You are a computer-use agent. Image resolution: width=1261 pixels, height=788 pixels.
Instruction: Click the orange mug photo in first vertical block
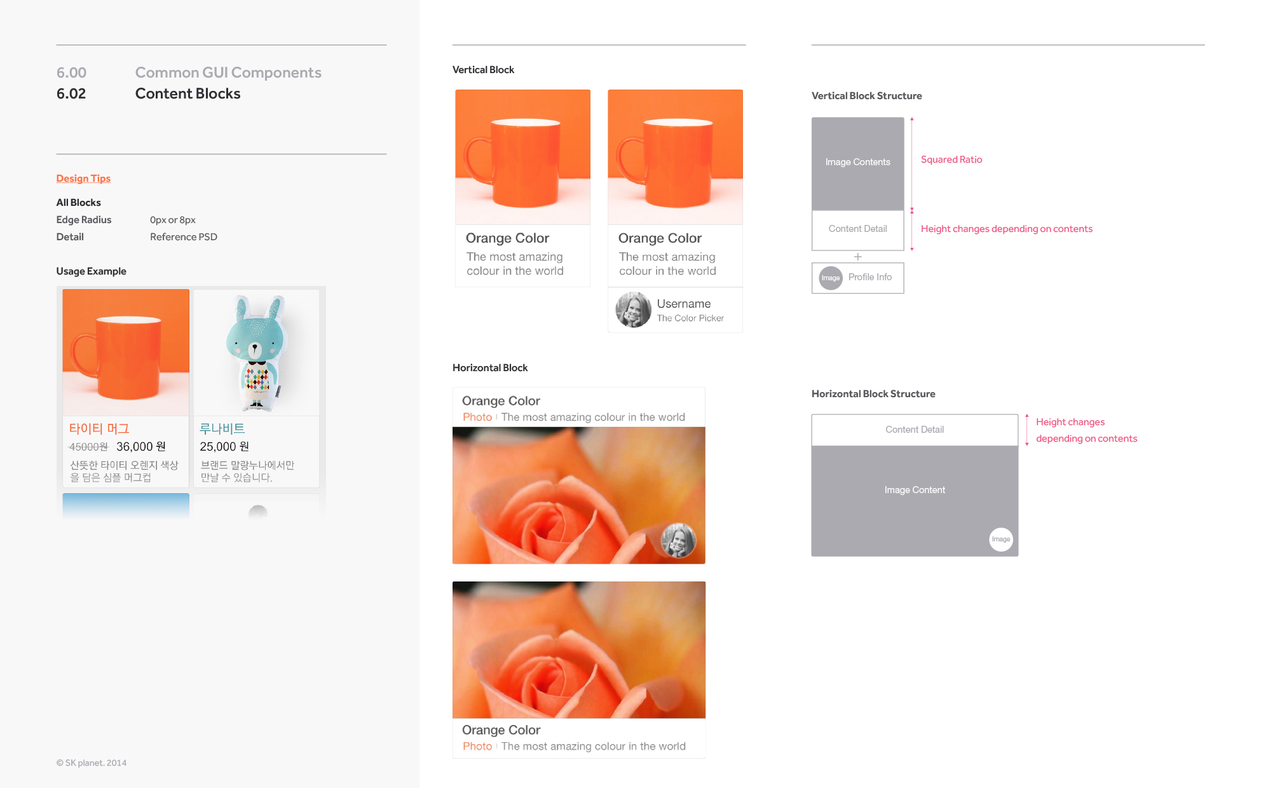pos(522,157)
